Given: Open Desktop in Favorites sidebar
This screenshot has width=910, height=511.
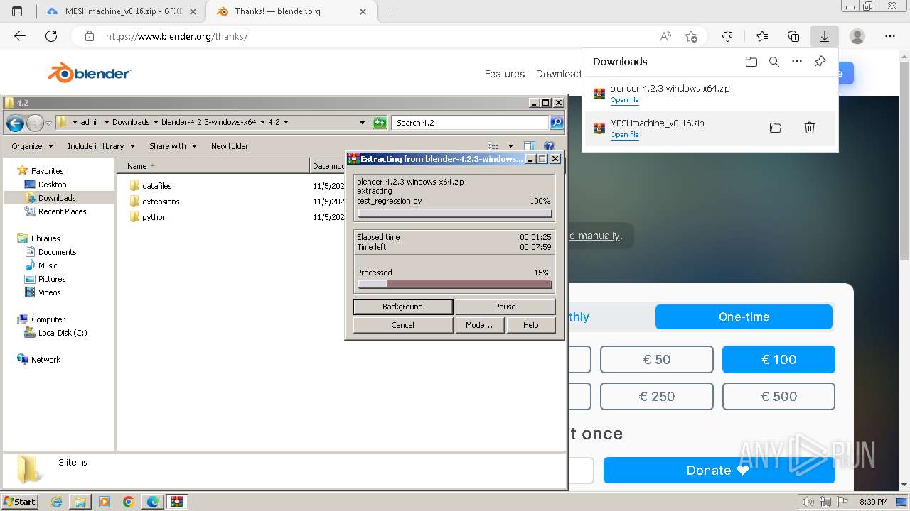Looking at the screenshot, I should tap(52, 185).
